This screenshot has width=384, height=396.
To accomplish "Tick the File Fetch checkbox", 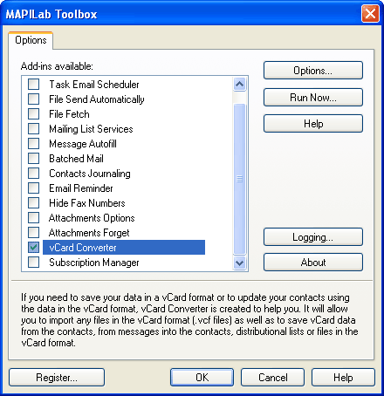I will [33, 114].
